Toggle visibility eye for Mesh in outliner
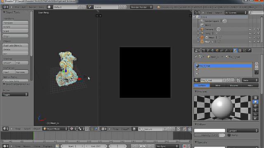 pos(250,37)
